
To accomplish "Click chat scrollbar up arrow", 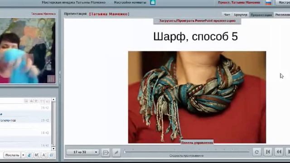I will point(53,100).
